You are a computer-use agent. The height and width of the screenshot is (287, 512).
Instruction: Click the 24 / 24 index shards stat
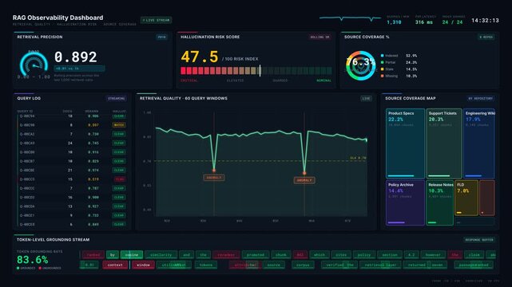pos(452,22)
